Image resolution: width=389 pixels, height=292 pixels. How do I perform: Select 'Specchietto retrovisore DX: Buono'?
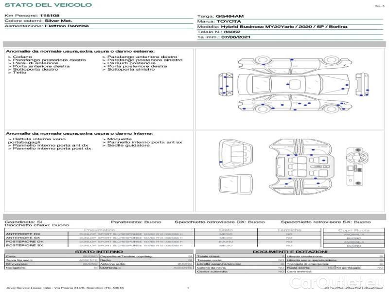pyautogui.click(x=220, y=222)
